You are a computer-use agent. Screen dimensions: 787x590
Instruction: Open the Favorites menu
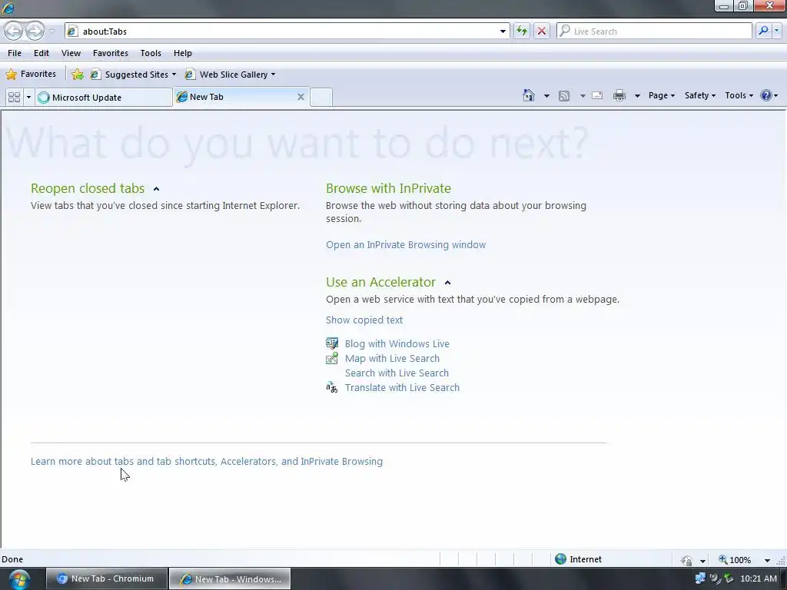coord(111,53)
